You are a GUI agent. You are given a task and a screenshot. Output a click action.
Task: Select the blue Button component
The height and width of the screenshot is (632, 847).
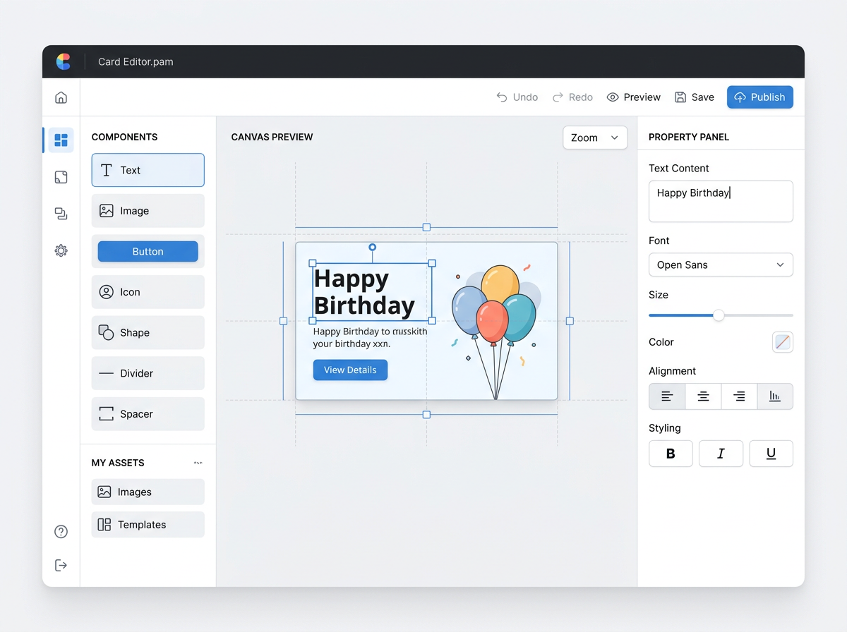click(x=148, y=251)
